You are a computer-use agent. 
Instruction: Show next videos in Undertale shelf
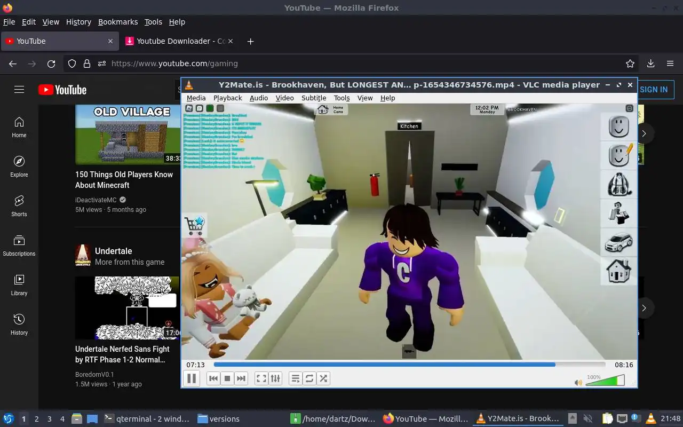(644, 308)
